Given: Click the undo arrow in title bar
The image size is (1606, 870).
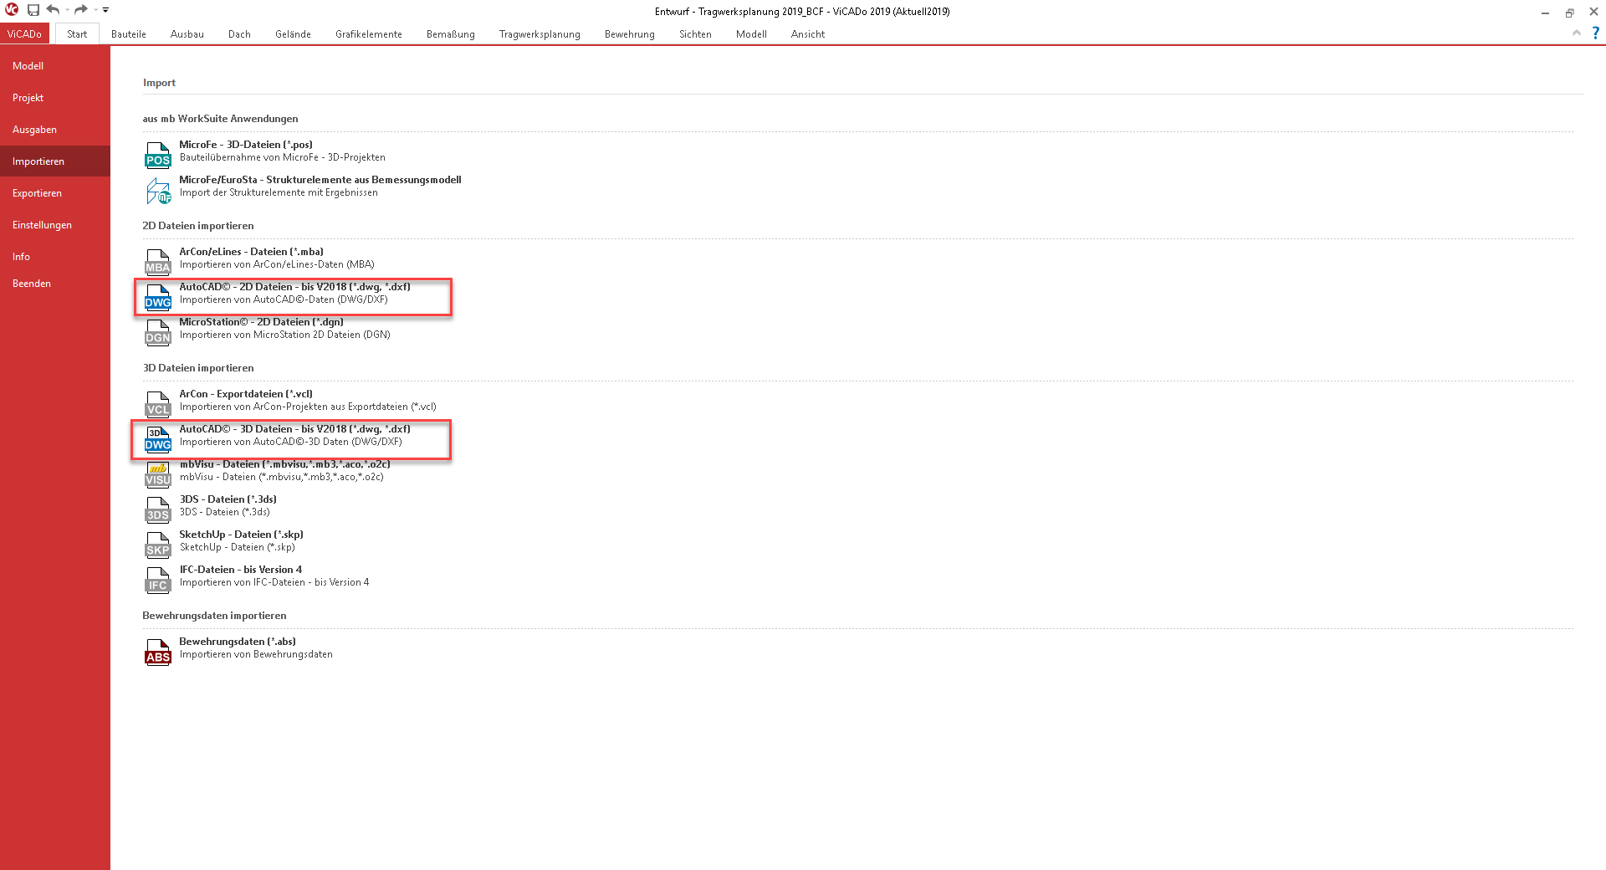Looking at the screenshot, I should 53,10.
